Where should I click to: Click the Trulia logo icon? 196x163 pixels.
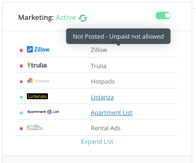tap(37, 65)
